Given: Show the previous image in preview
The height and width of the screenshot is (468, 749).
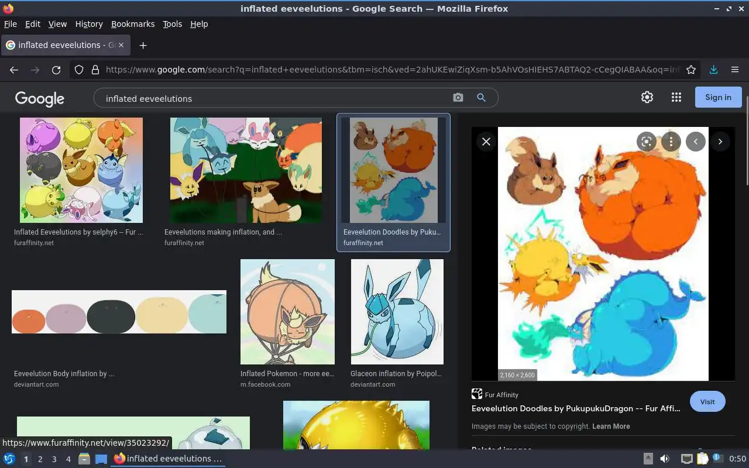Looking at the screenshot, I should click(x=696, y=142).
